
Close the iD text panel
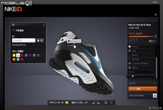pos(44,25)
